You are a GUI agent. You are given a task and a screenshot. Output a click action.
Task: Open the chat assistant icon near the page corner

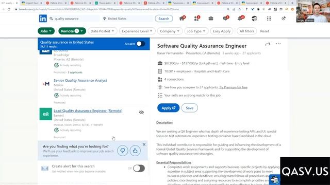tap(275, 180)
